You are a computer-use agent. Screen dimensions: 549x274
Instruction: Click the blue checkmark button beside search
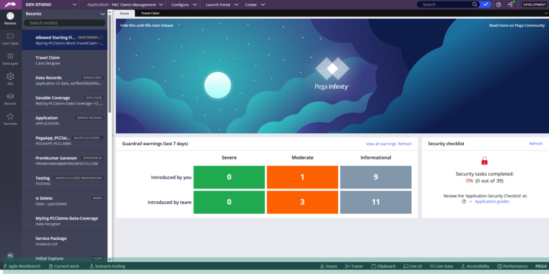point(485,4)
